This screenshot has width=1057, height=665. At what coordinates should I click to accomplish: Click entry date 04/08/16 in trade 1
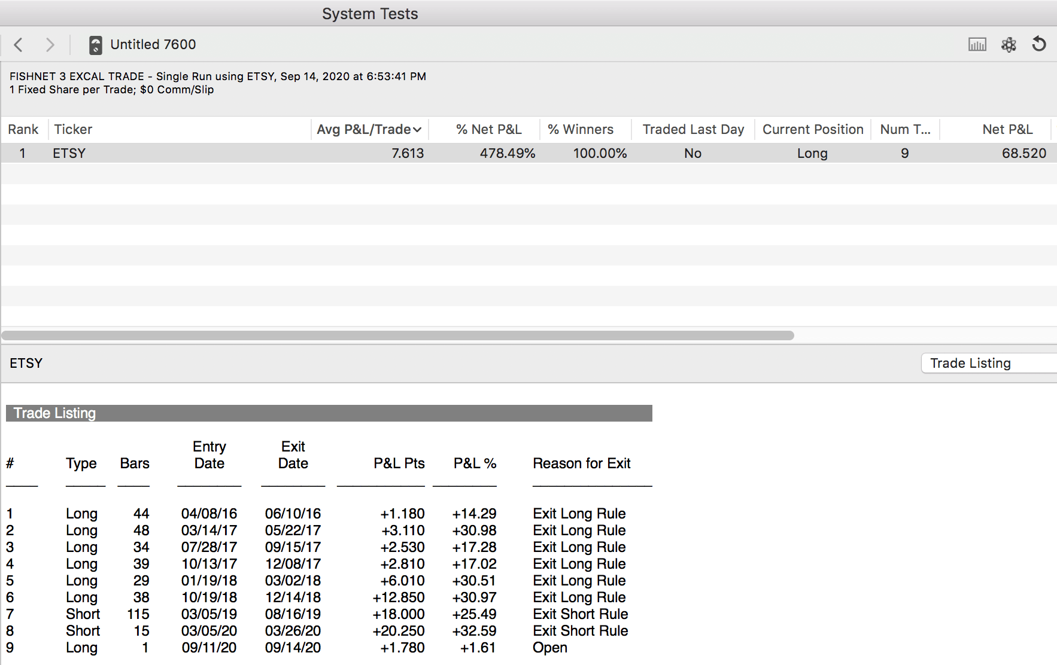[x=209, y=514]
